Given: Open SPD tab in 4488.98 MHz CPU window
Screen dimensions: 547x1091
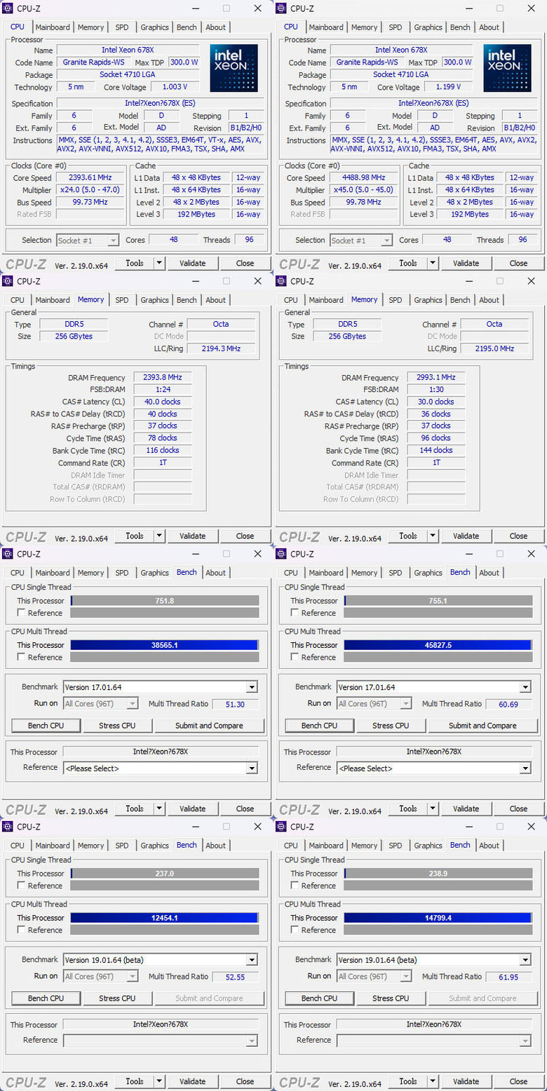Looking at the screenshot, I should (x=396, y=27).
